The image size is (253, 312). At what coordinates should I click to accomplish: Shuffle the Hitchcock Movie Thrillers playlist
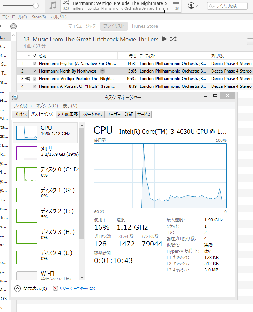(x=174, y=39)
